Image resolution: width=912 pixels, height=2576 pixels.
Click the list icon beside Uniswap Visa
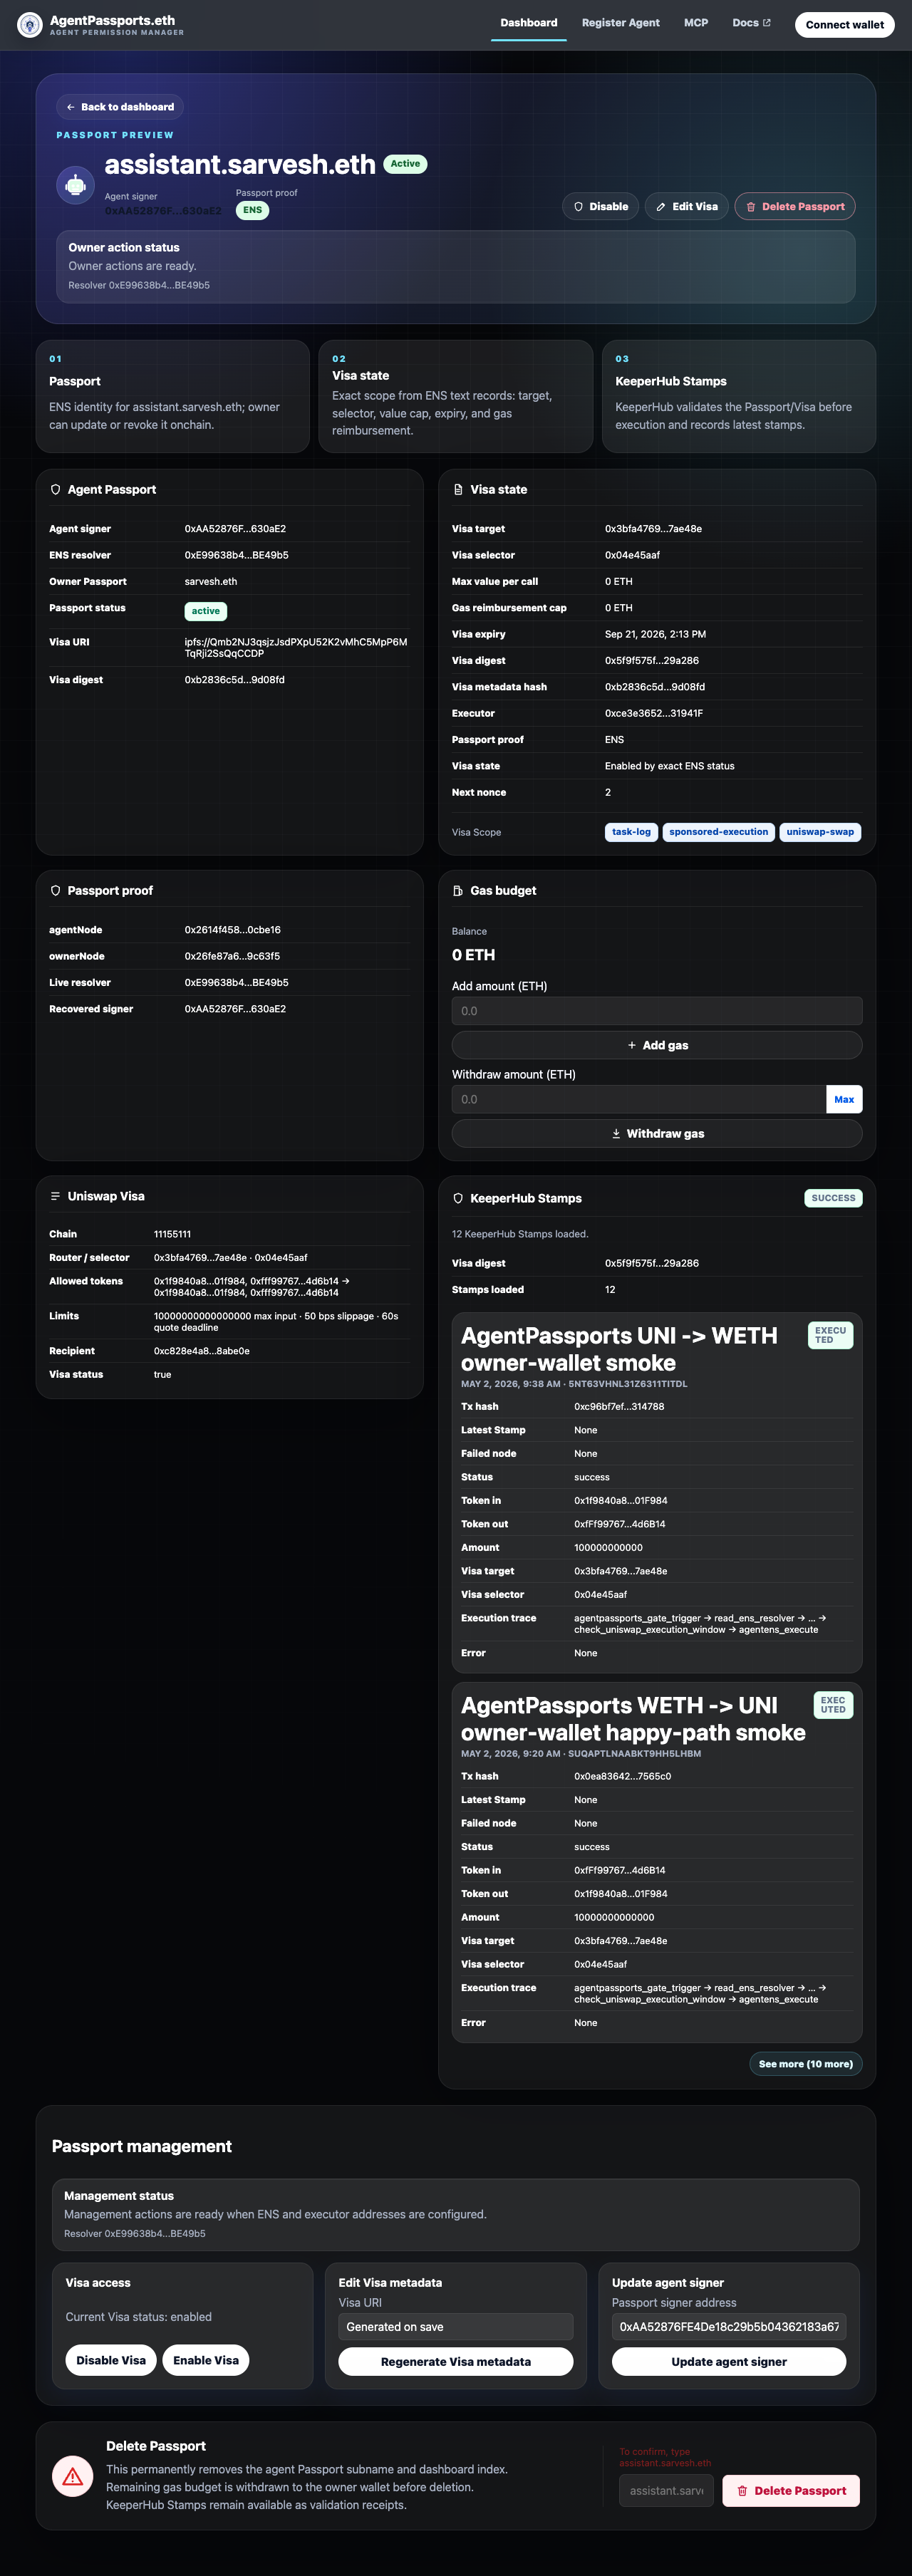pyautogui.click(x=55, y=1196)
